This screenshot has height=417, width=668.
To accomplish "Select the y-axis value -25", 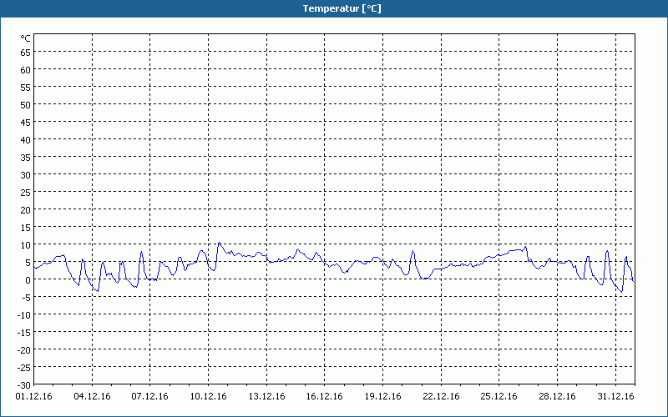I will pyautogui.click(x=23, y=368).
